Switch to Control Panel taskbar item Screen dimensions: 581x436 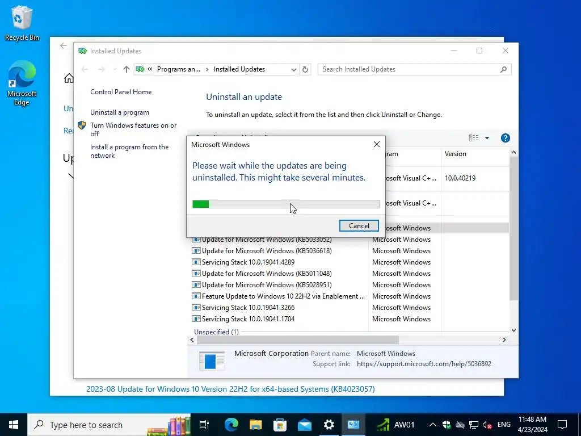[353, 425]
